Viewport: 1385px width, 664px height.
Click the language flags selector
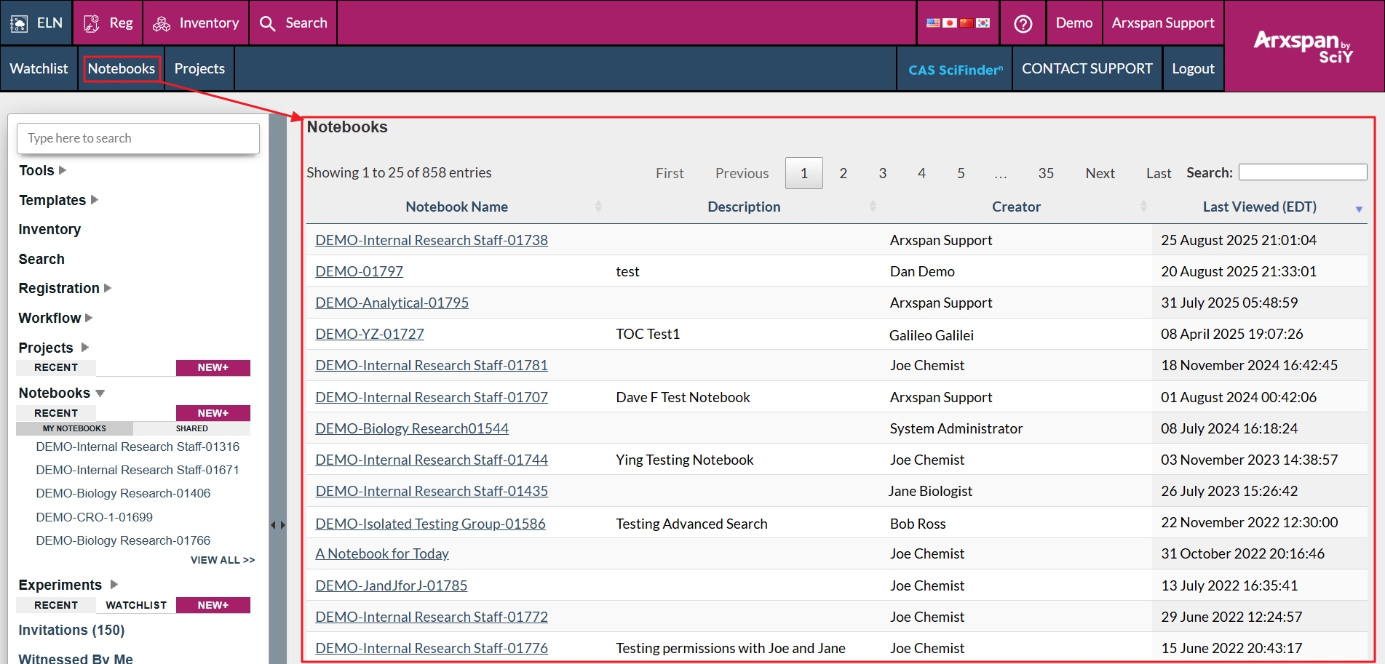click(958, 23)
